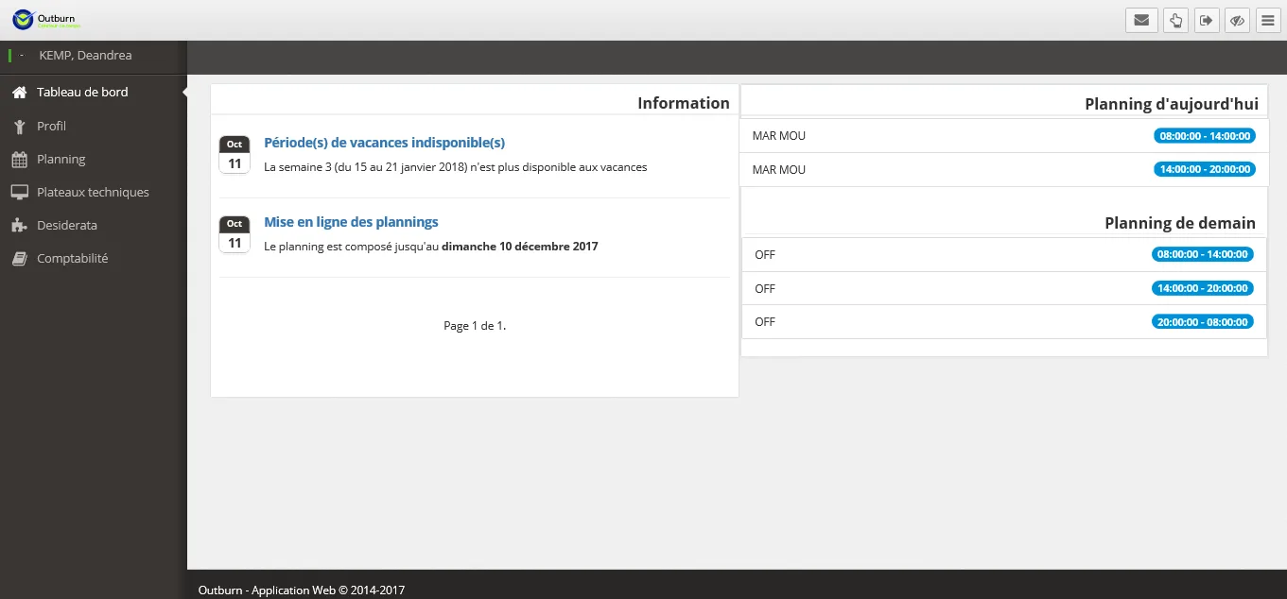This screenshot has width=1287, height=599.
Task: Click user name KEMP, Deandrea
Action: pyautogui.click(x=85, y=56)
